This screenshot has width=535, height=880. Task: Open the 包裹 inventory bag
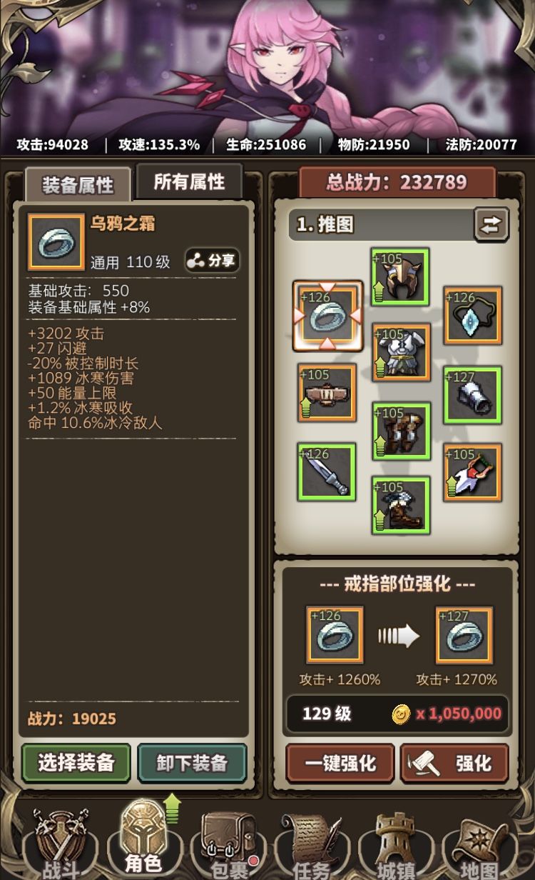(228, 846)
